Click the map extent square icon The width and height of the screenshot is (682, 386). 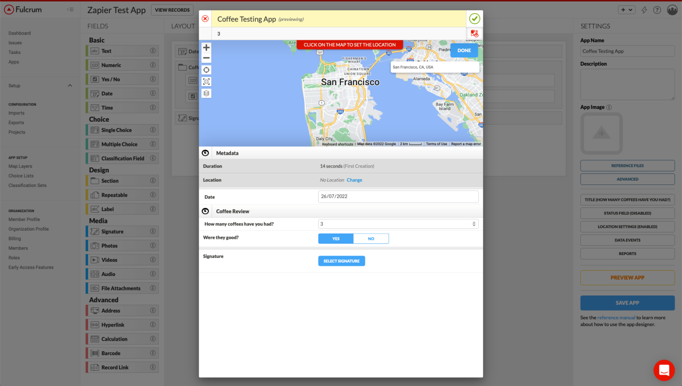(x=207, y=81)
